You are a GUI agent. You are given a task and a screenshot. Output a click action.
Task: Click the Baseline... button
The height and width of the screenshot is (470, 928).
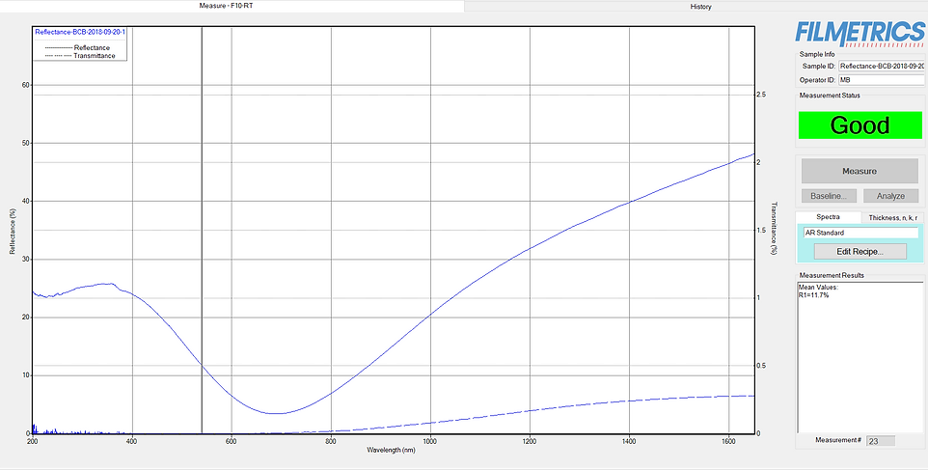pyautogui.click(x=828, y=196)
